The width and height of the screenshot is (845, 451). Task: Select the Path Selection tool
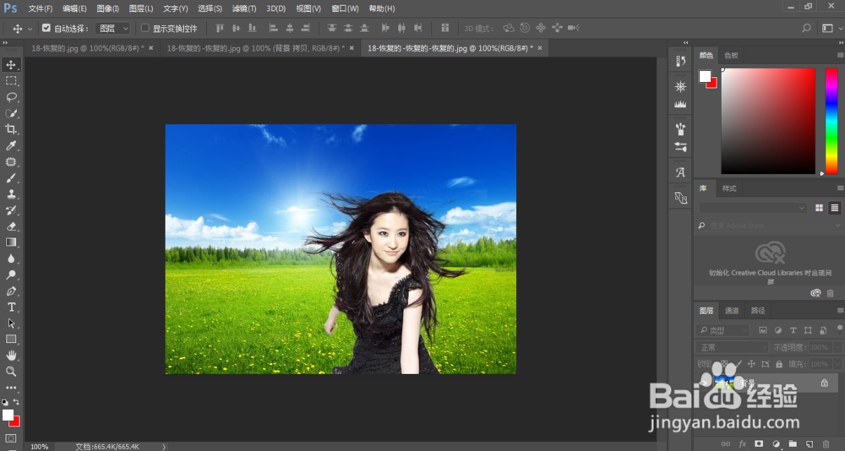click(11, 323)
